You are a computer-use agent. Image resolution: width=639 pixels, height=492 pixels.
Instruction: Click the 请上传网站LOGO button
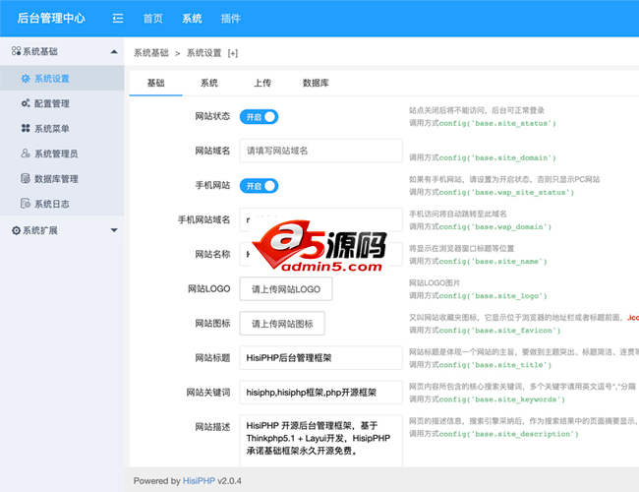[286, 289]
